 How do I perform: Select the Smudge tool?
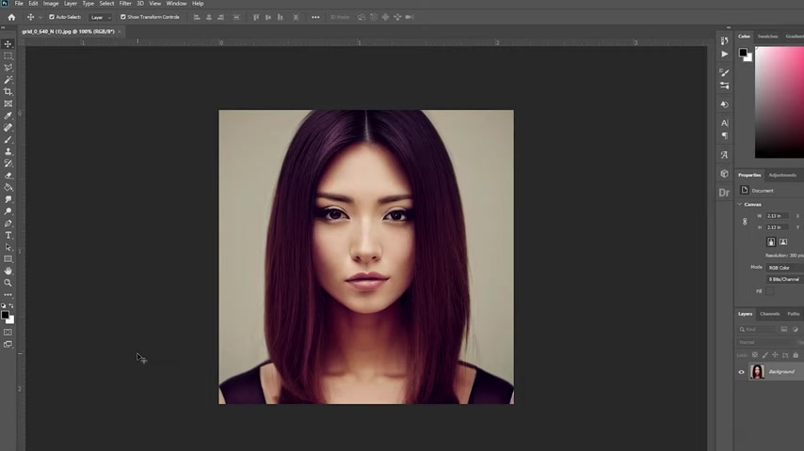8,199
